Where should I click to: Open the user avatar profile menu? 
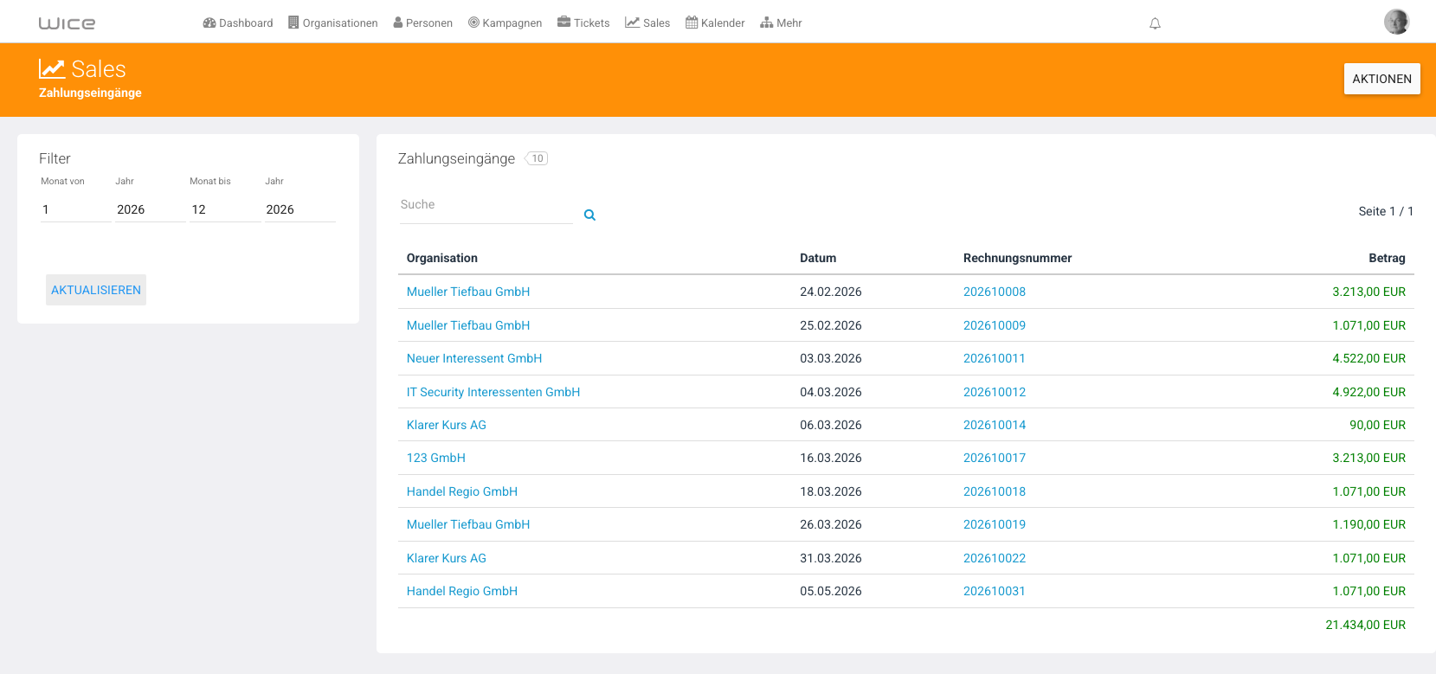(x=1396, y=22)
